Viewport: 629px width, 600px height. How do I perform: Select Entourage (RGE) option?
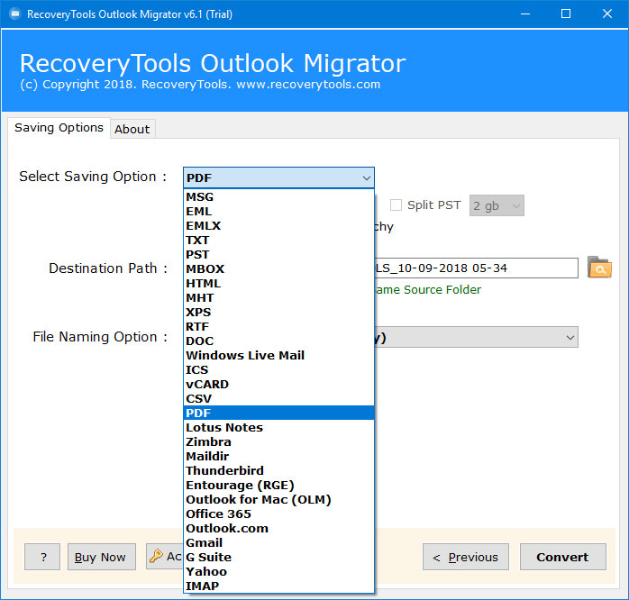pyautogui.click(x=278, y=486)
